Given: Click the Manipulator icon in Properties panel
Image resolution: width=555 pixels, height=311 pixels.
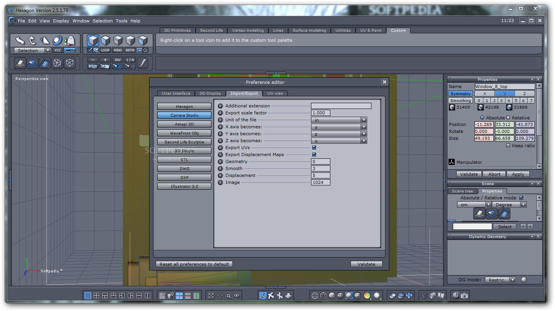Looking at the screenshot, I should [452, 162].
